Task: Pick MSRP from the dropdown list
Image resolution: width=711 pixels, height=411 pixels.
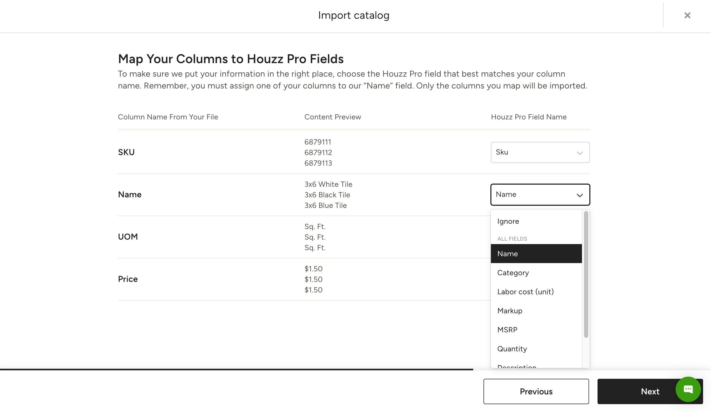Action: click(x=507, y=329)
